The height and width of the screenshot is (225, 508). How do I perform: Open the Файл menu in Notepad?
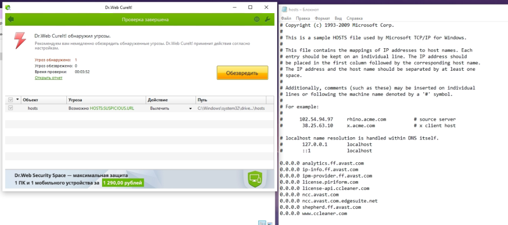coord(286,19)
